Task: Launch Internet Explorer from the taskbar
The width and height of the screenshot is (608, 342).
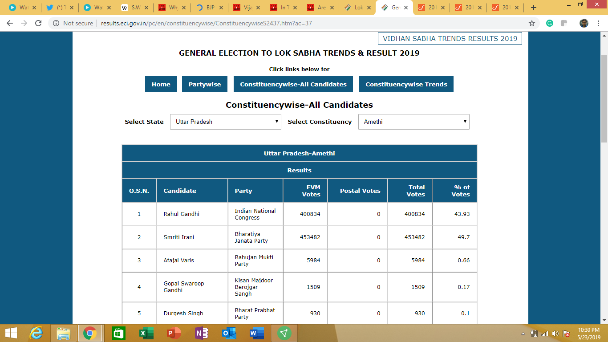Action: (x=36, y=333)
